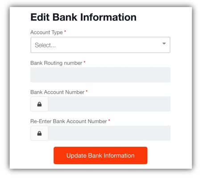Screen dimensions: 203x178
Task: Submit with Update Bank Information button
Action: (100, 156)
